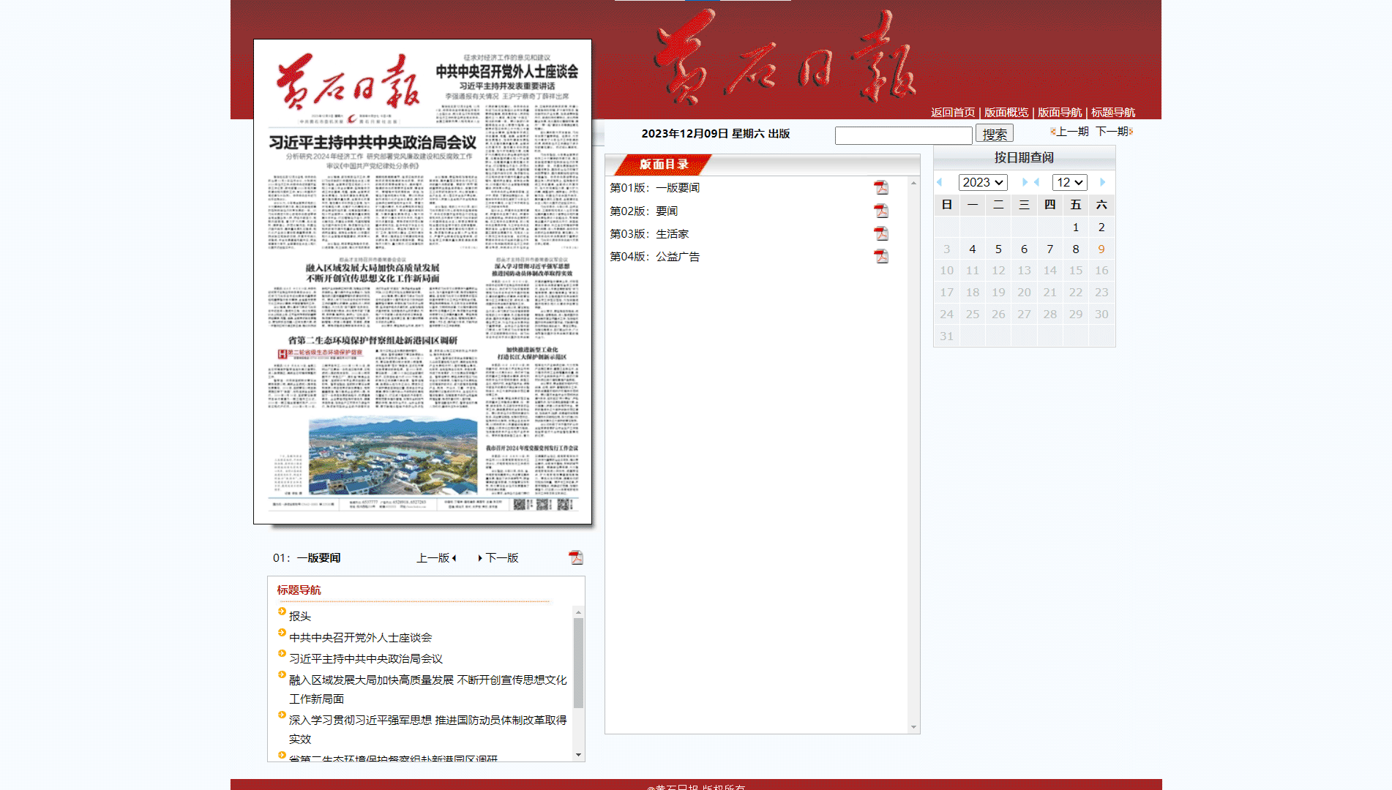
Task: Click scroll up arrow in 标题导航 list
Action: tap(579, 612)
